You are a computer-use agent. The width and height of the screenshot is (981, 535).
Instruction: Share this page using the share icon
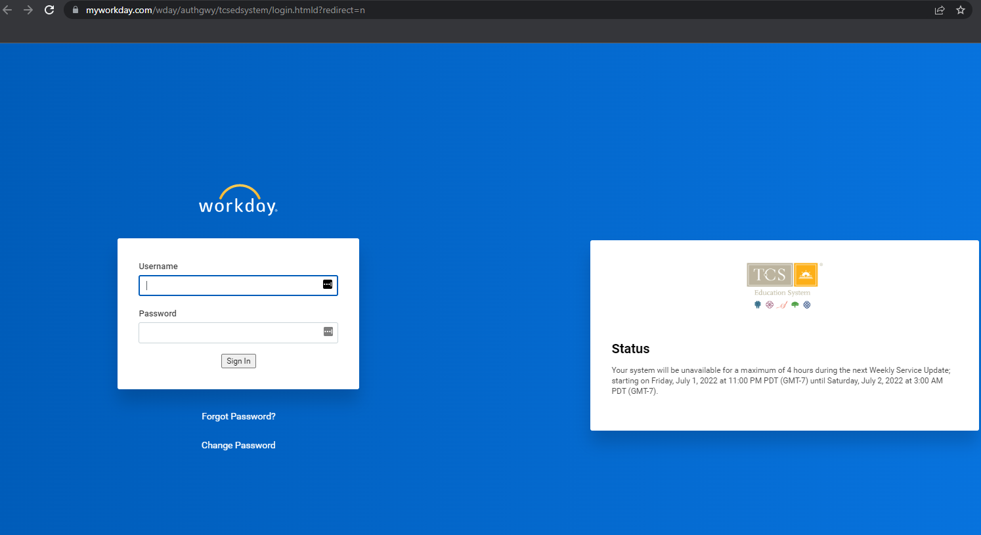click(940, 10)
